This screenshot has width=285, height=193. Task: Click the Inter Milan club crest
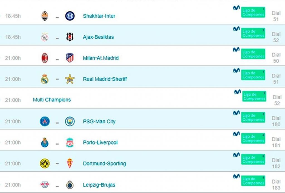point(70,16)
